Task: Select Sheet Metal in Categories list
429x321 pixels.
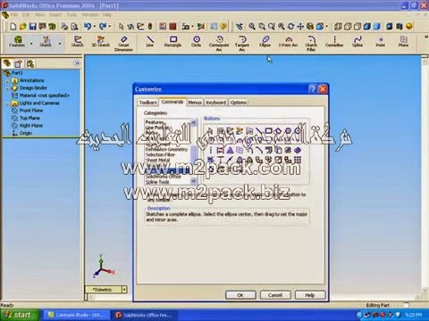Action: click(x=157, y=160)
